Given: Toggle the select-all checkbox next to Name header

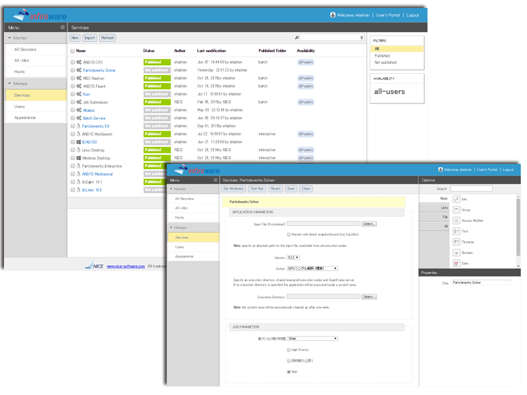Looking at the screenshot, I should pos(72,51).
